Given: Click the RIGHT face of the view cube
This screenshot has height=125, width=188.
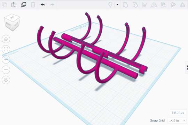Looking at the screenshot, I should click(8, 24).
